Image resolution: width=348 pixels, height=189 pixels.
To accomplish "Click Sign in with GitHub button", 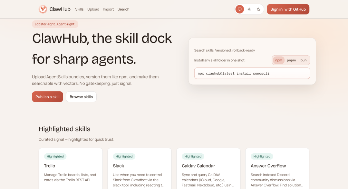I will pos(288,9).
